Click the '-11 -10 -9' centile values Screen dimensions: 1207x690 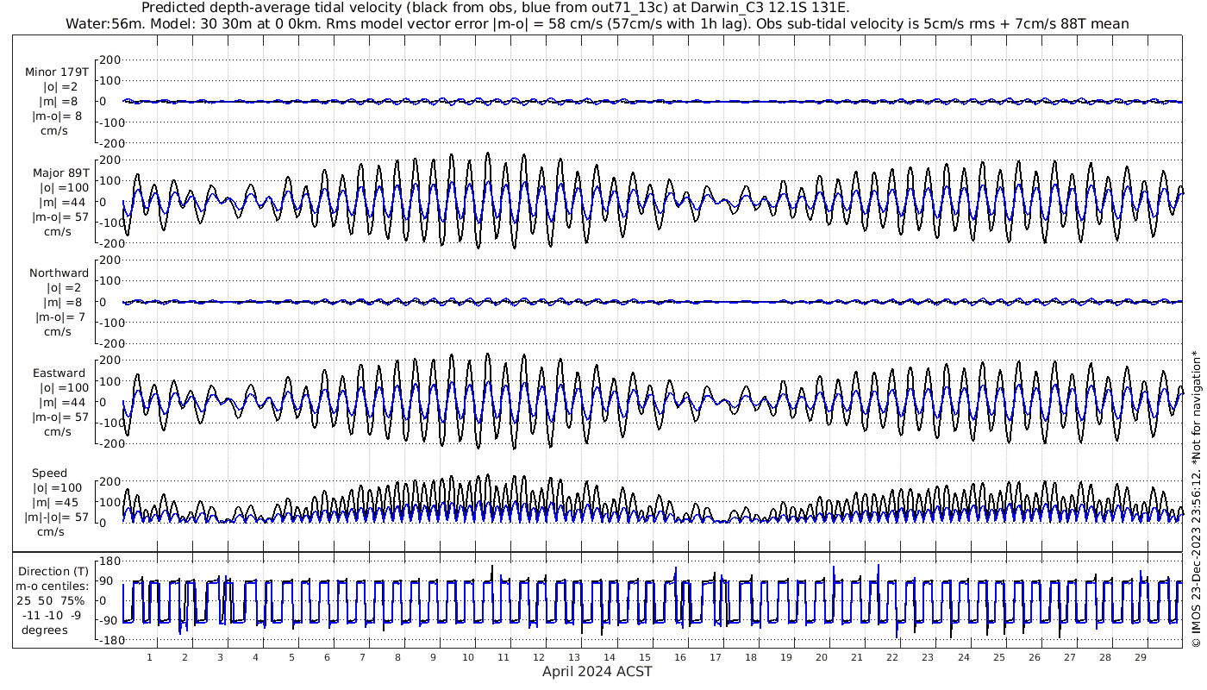tap(51, 615)
